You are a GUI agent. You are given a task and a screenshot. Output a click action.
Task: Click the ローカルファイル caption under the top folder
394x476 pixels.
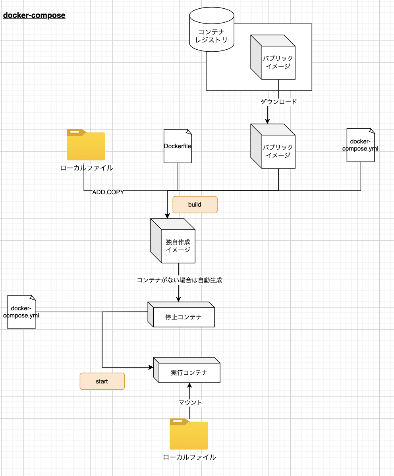coord(87,168)
